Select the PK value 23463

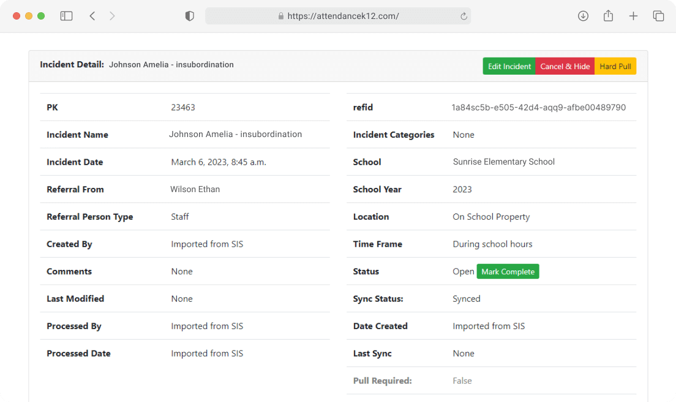tap(183, 107)
